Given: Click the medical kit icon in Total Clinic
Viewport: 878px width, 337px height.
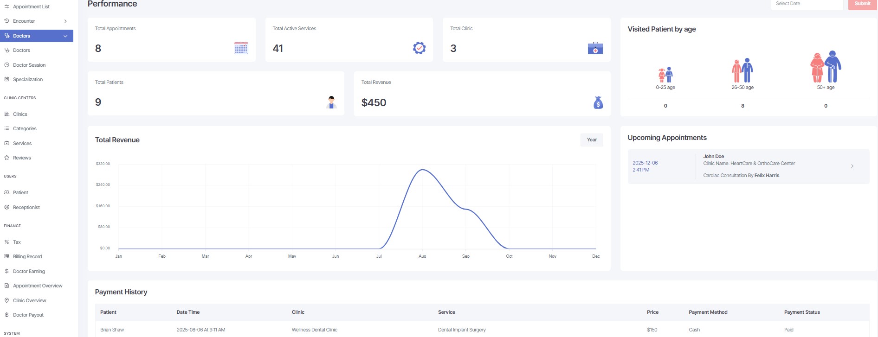Looking at the screenshot, I should [x=595, y=48].
